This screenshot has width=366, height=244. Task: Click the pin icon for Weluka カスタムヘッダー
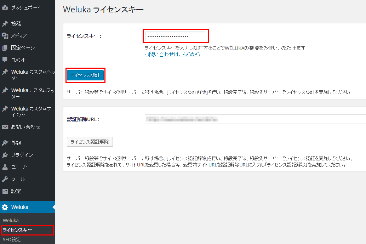[x=5, y=72]
